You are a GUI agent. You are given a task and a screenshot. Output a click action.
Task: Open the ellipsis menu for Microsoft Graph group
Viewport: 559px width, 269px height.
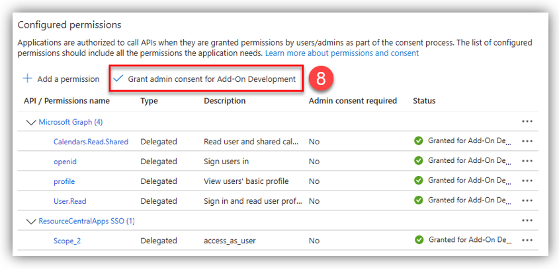click(527, 122)
